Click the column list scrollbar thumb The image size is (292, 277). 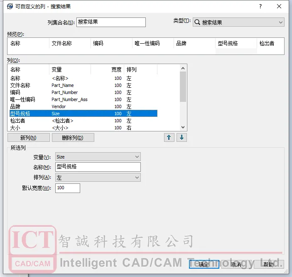click(183, 87)
